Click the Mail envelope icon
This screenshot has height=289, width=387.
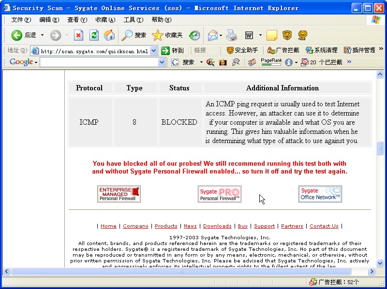[212, 35]
